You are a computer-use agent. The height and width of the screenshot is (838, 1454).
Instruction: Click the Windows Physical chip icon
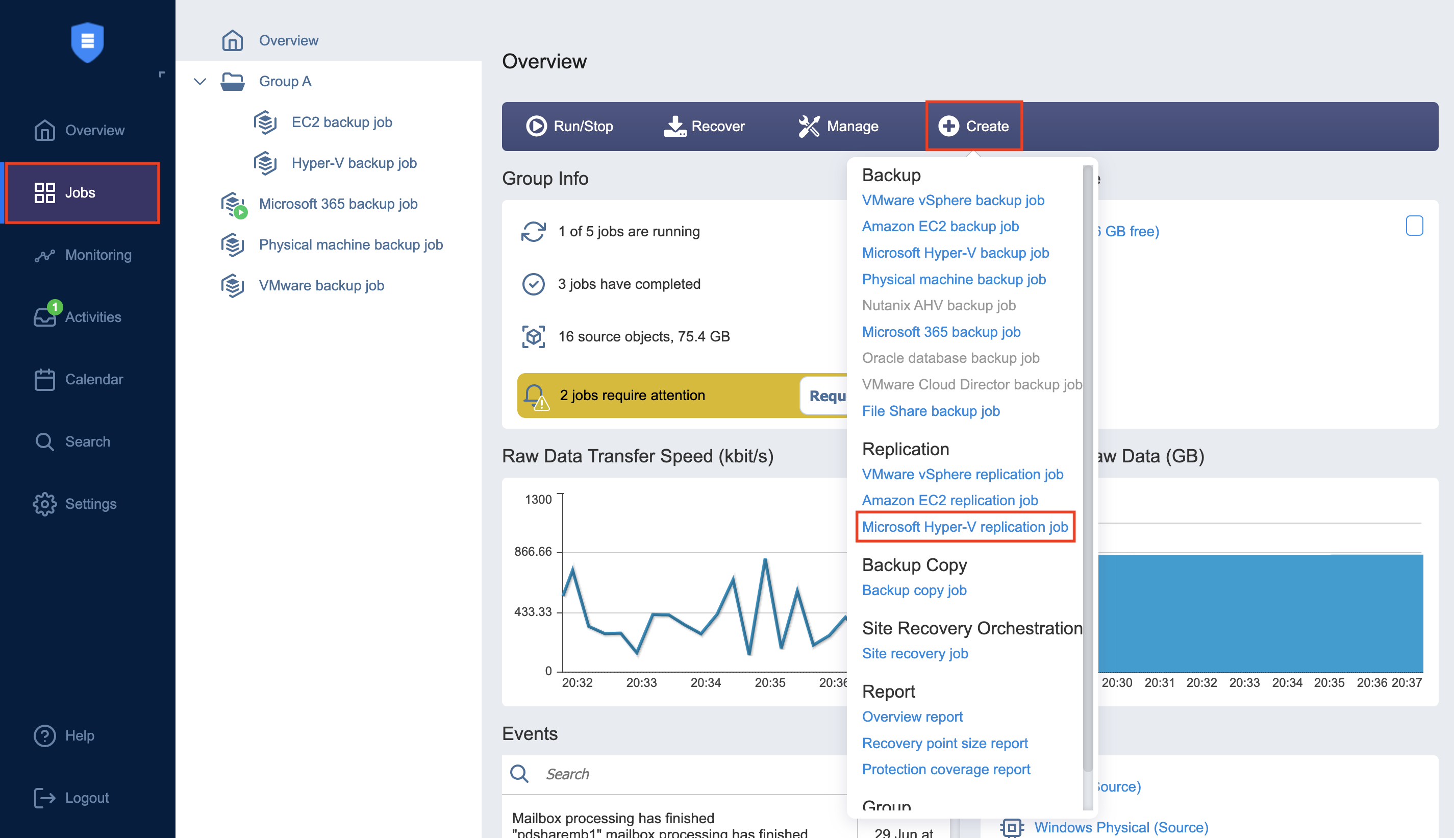pos(1012,828)
